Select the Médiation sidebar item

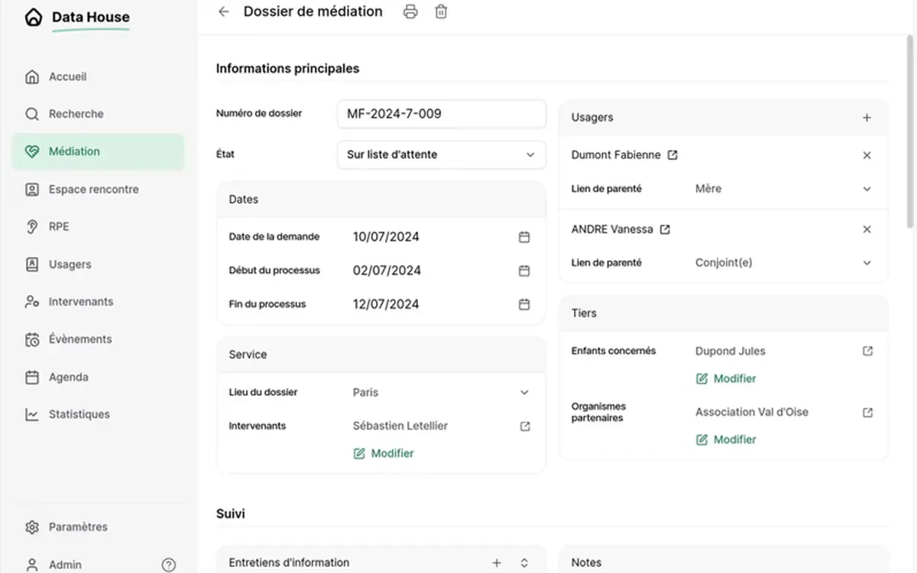pyautogui.click(x=98, y=151)
